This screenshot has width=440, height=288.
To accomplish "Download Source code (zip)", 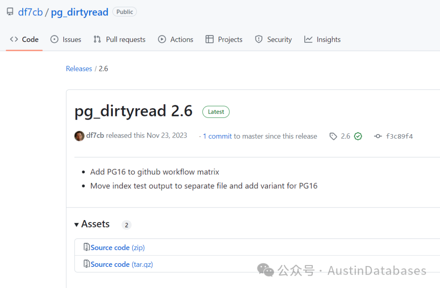I will [x=118, y=248].
